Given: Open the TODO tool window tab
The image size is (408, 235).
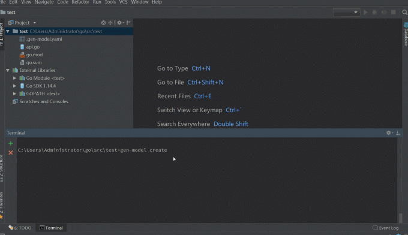Looking at the screenshot, I should pos(20,228).
